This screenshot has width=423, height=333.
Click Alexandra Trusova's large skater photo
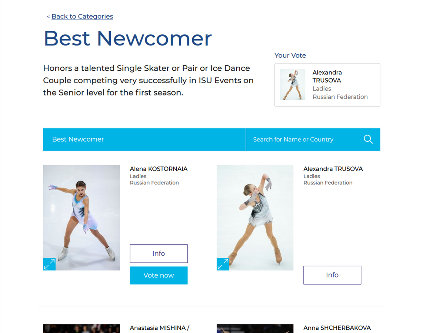[x=255, y=218]
